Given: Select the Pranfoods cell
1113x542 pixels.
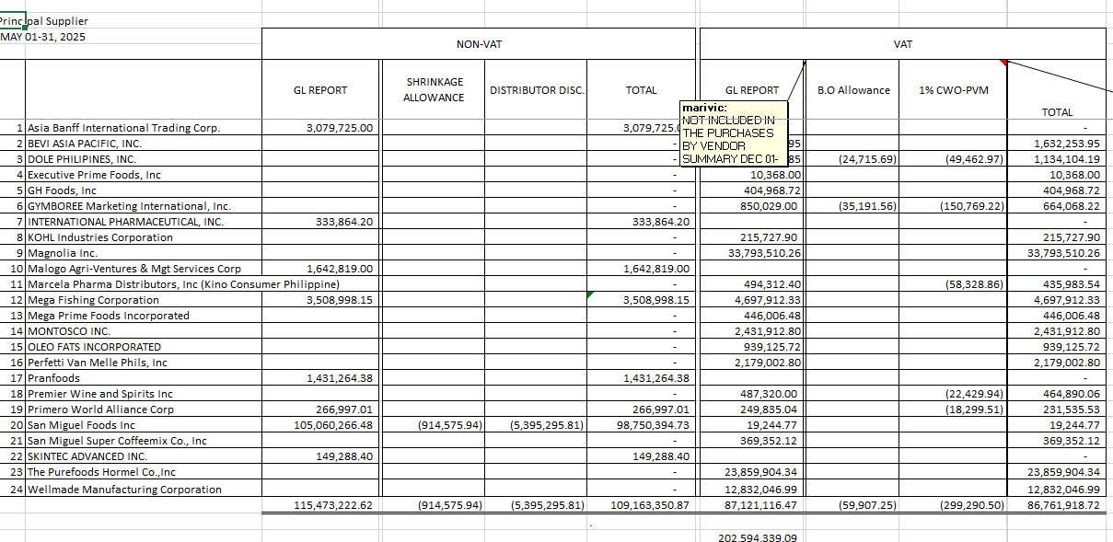Looking at the screenshot, I should pyautogui.click(x=144, y=378).
